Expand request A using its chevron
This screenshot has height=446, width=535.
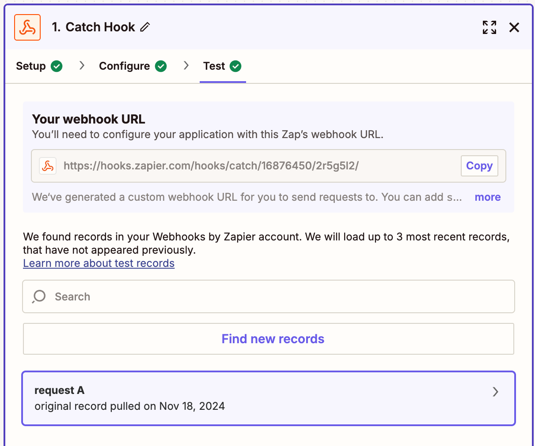(x=496, y=392)
